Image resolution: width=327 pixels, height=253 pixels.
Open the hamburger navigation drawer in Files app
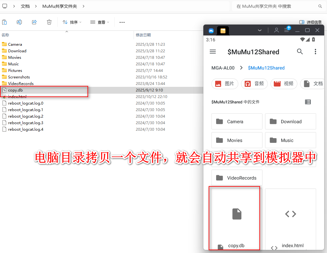pos(213,51)
